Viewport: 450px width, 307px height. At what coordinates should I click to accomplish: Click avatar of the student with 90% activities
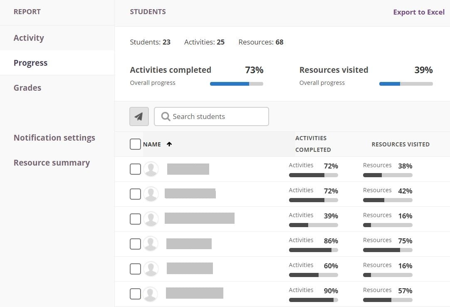(151, 294)
